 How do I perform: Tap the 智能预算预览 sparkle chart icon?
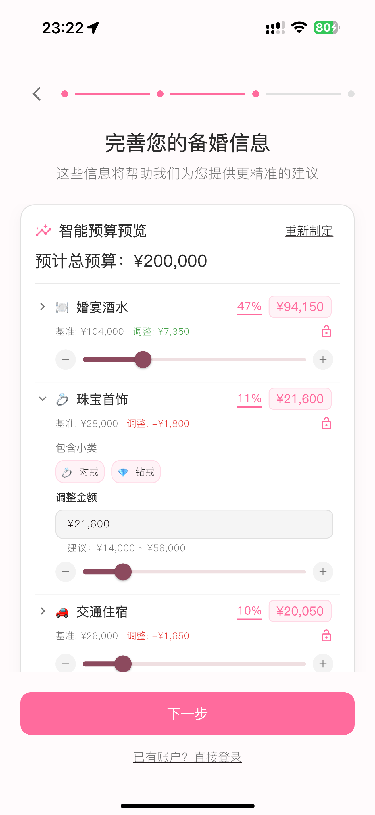click(43, 231)
